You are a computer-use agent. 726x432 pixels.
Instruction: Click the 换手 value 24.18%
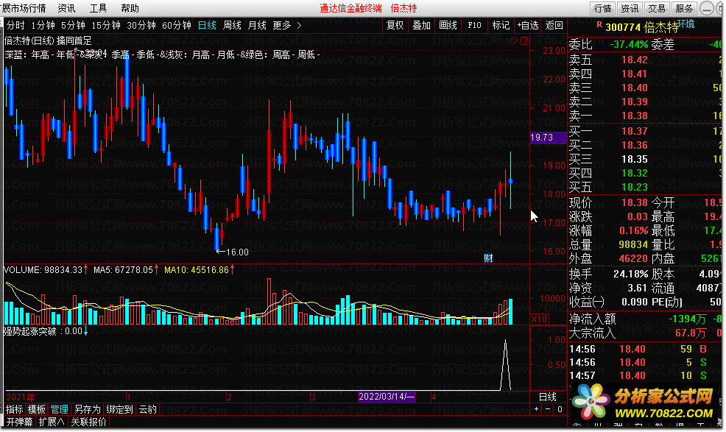[630, 274]
